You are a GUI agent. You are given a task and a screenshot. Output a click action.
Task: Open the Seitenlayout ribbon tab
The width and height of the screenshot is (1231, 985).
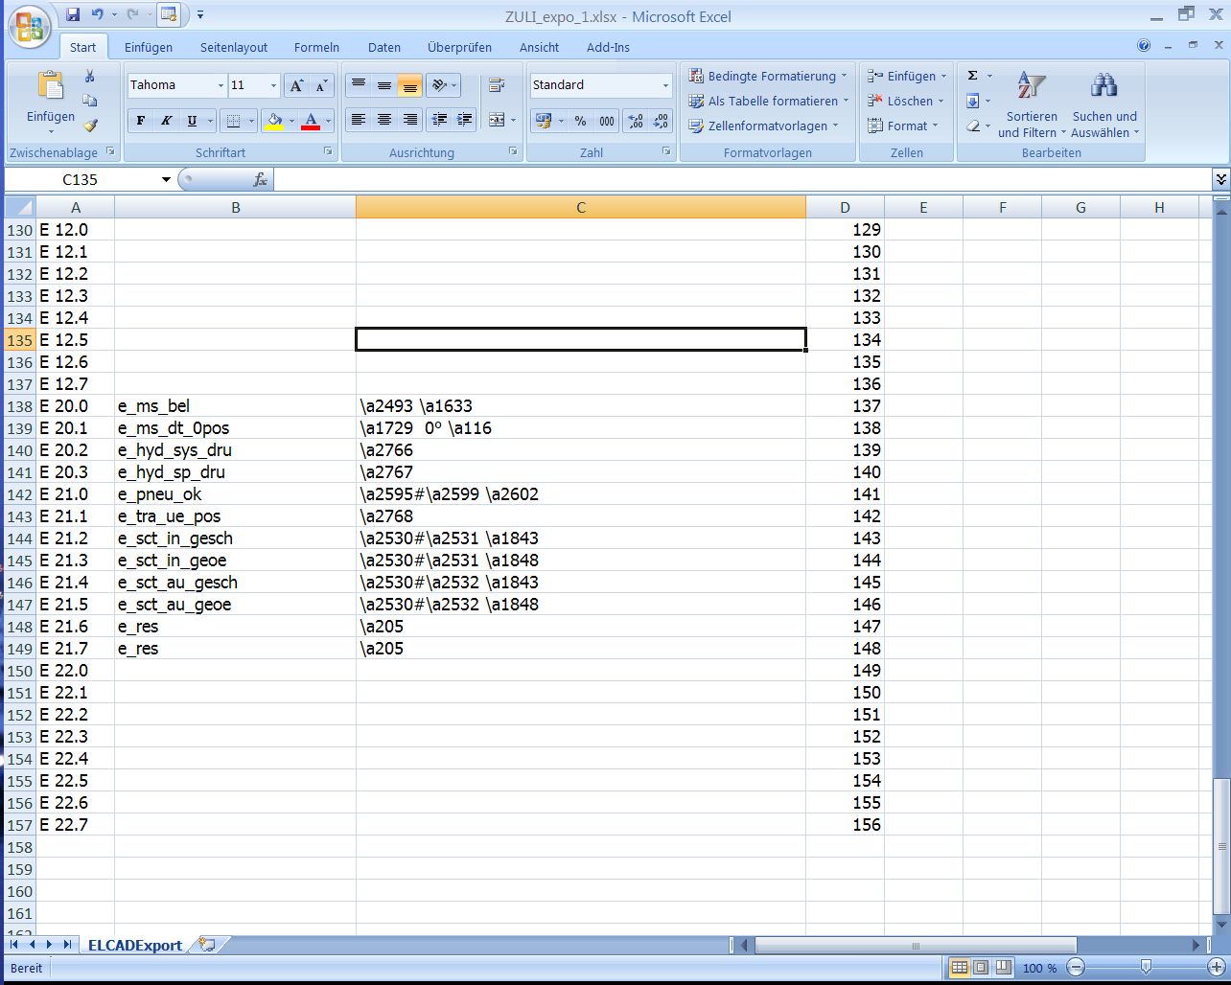tap(234, 47)
